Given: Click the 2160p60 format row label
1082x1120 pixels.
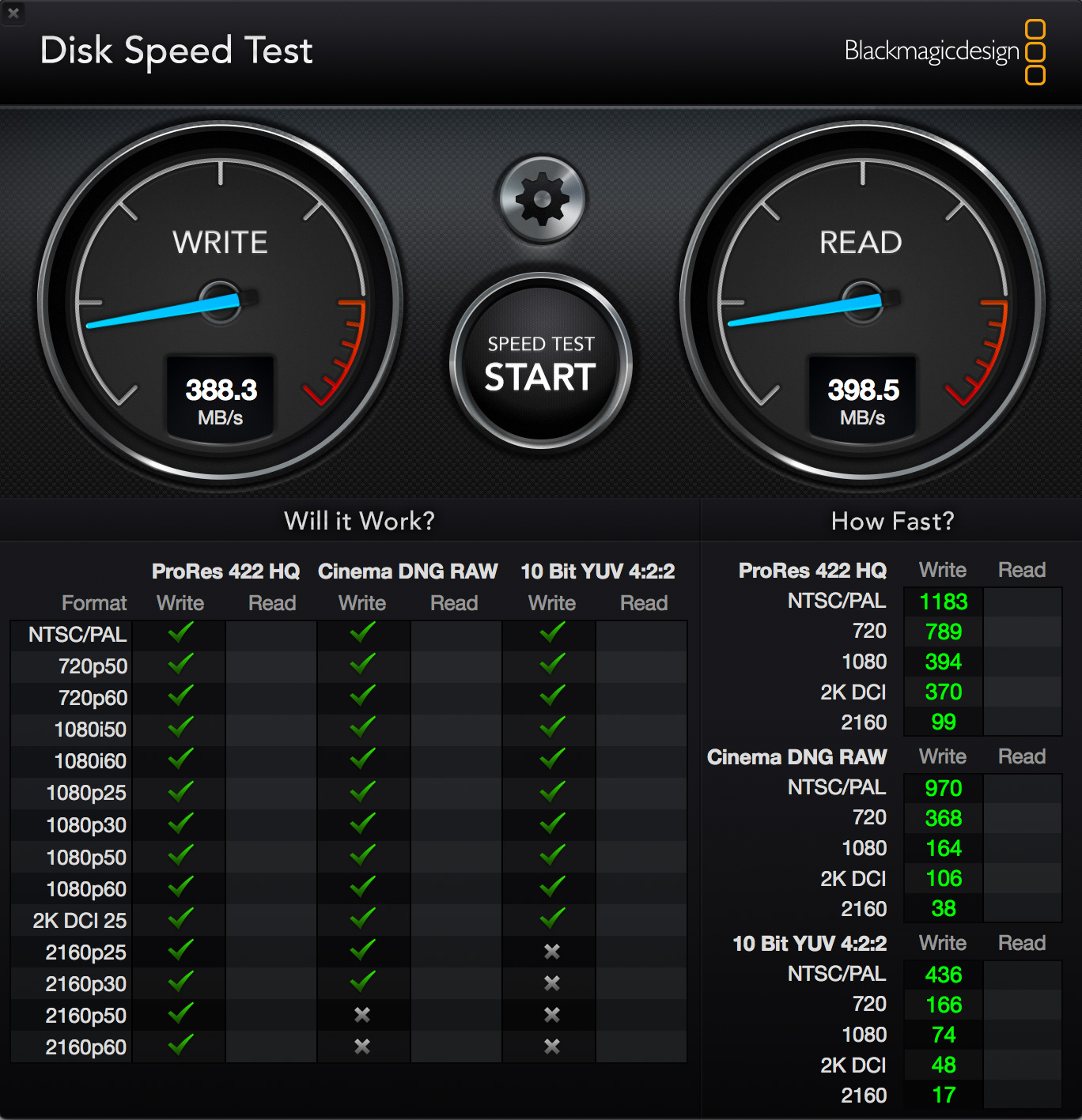Looking at the screenshot, I should pos(85,1047).
